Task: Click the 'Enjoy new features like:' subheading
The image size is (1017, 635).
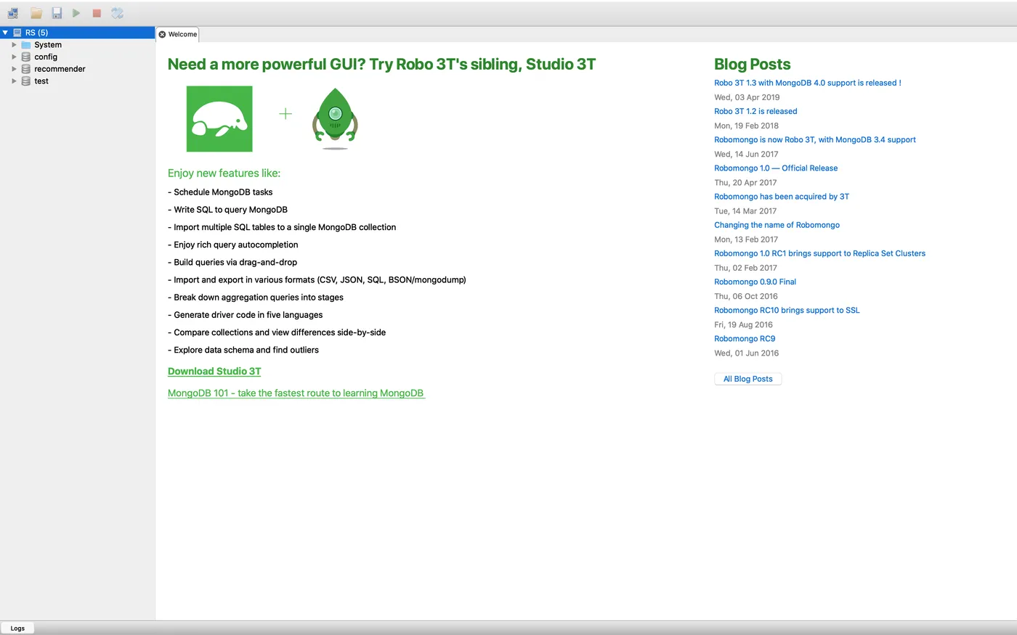Action: click(x=224, y=173)
